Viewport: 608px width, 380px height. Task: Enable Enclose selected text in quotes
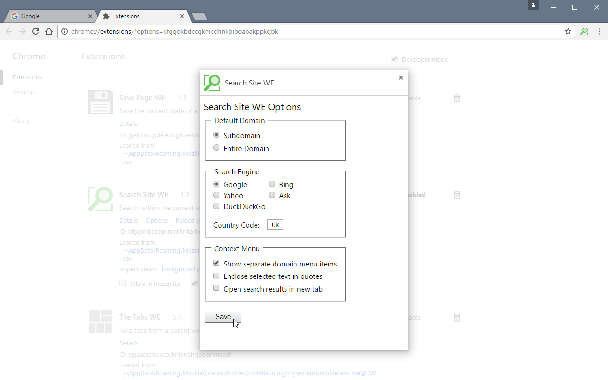coord(217,276)
